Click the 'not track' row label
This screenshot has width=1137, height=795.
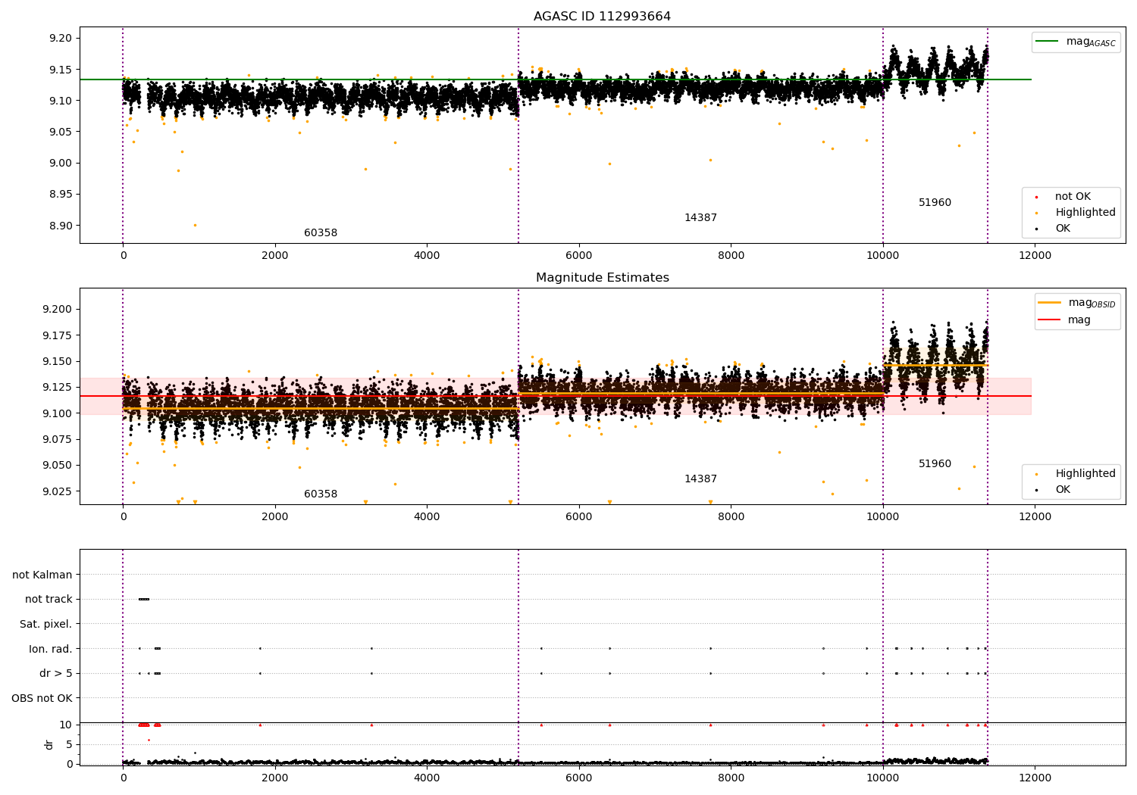click(x=49, y=600)
